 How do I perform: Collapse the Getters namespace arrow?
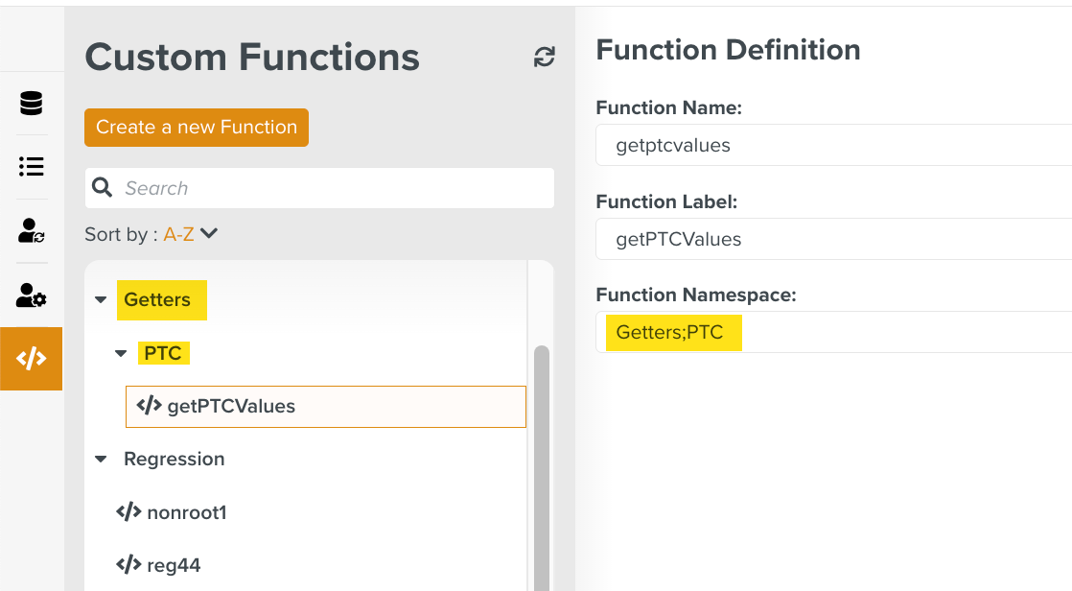(101, 300)
